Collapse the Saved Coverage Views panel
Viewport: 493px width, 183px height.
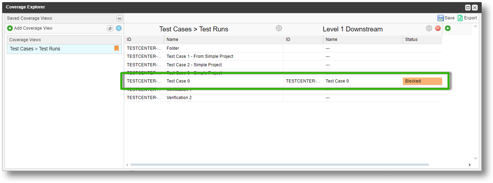119,18
